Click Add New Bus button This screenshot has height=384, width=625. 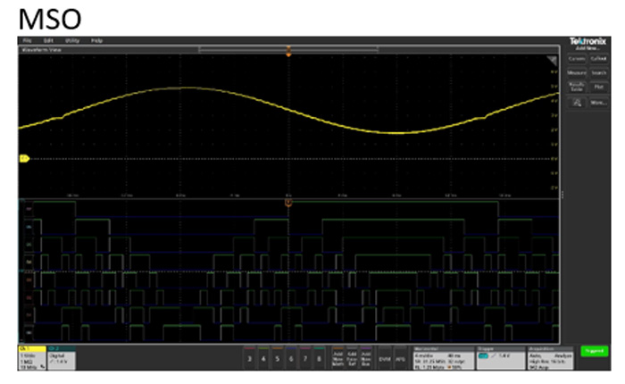pos(367,357)
